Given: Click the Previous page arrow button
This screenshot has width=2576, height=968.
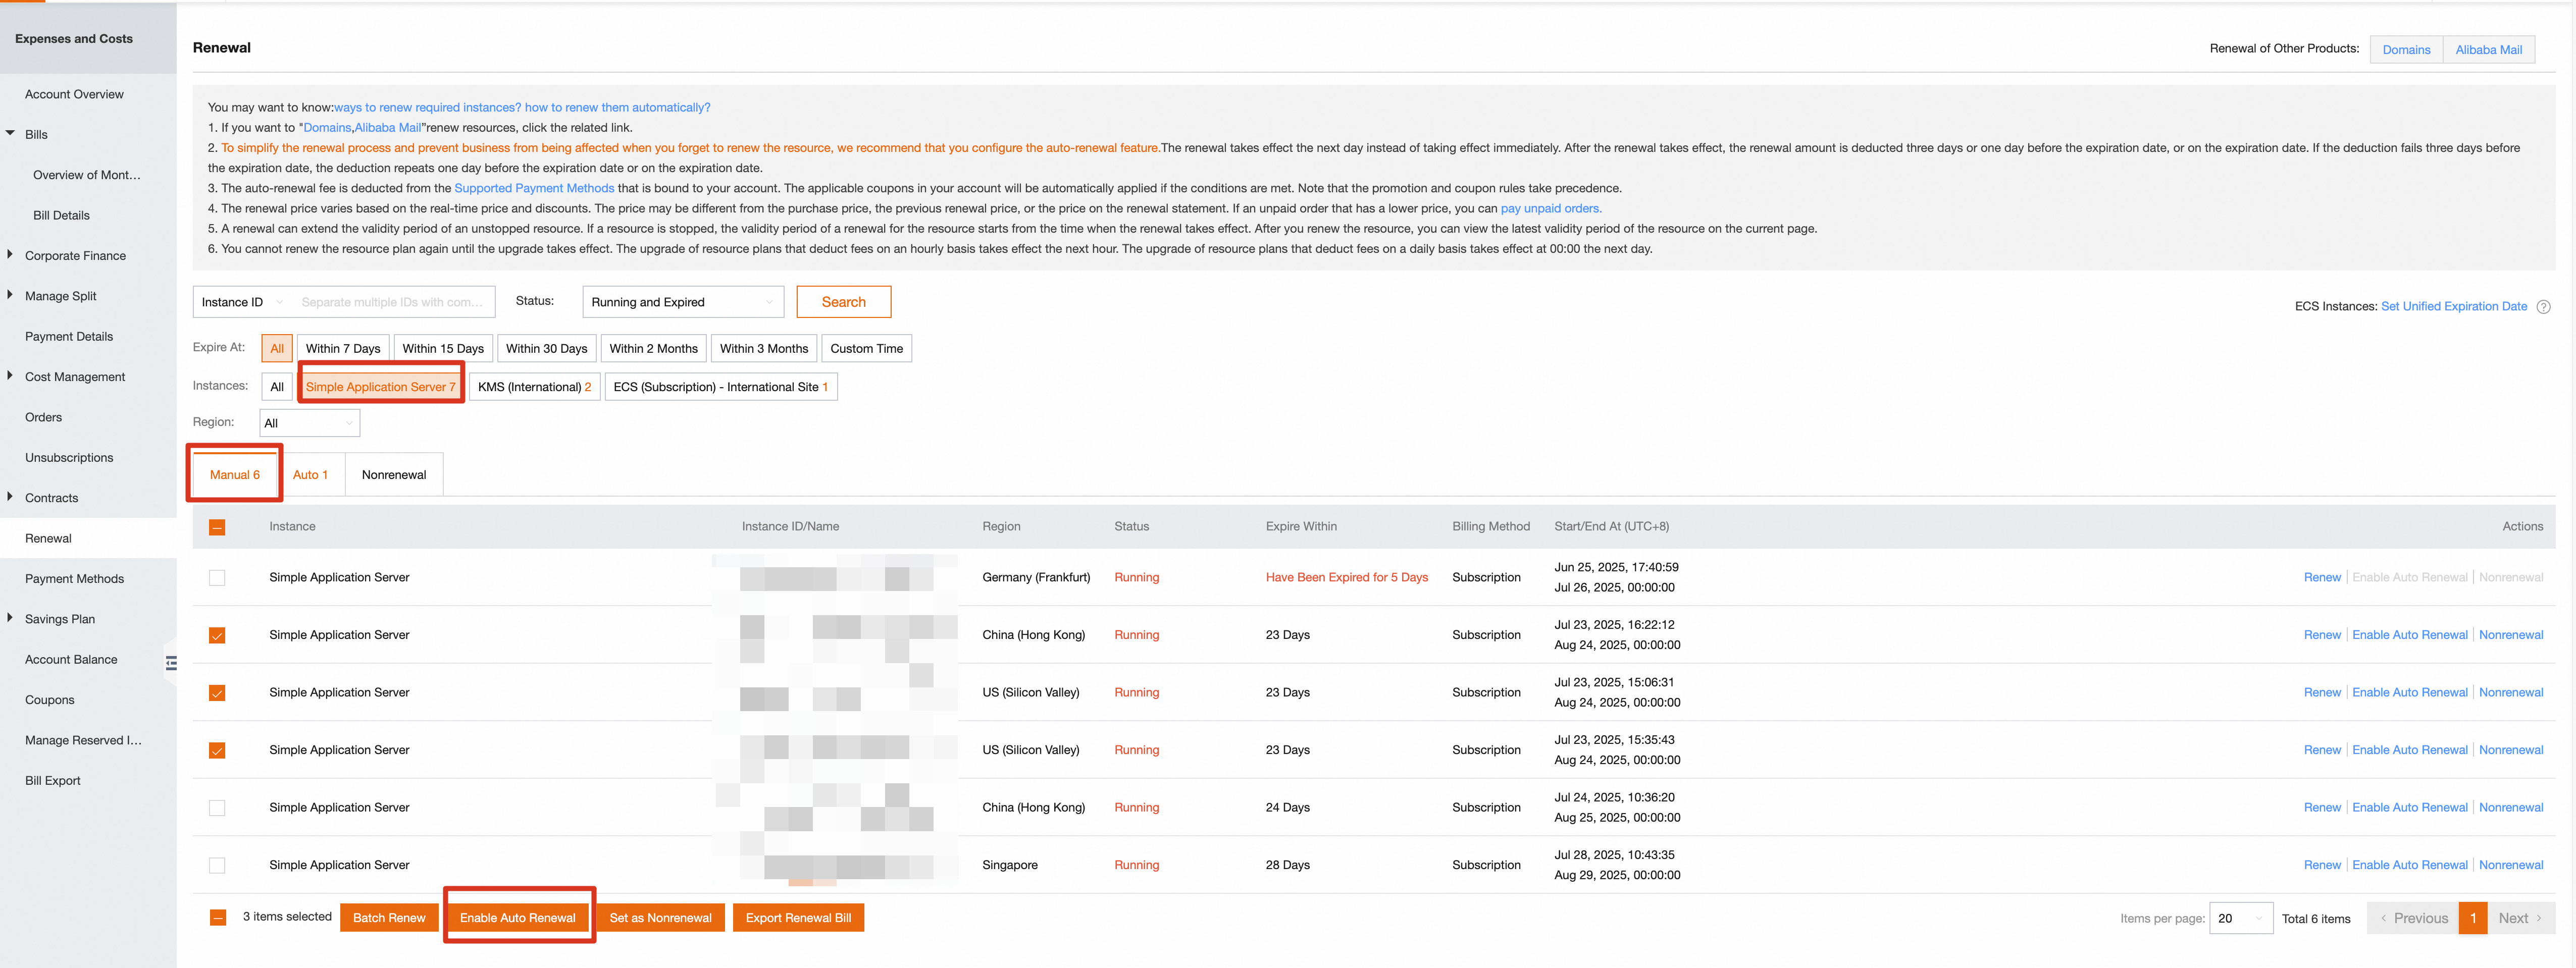Looking at the screenshot, I should tap(2413, 918).
